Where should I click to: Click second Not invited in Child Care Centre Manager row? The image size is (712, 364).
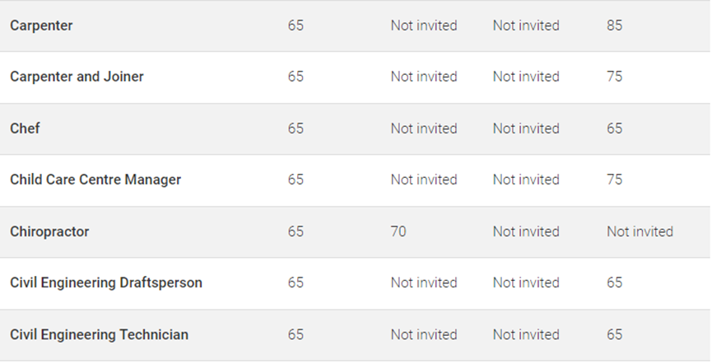(526, 180)
